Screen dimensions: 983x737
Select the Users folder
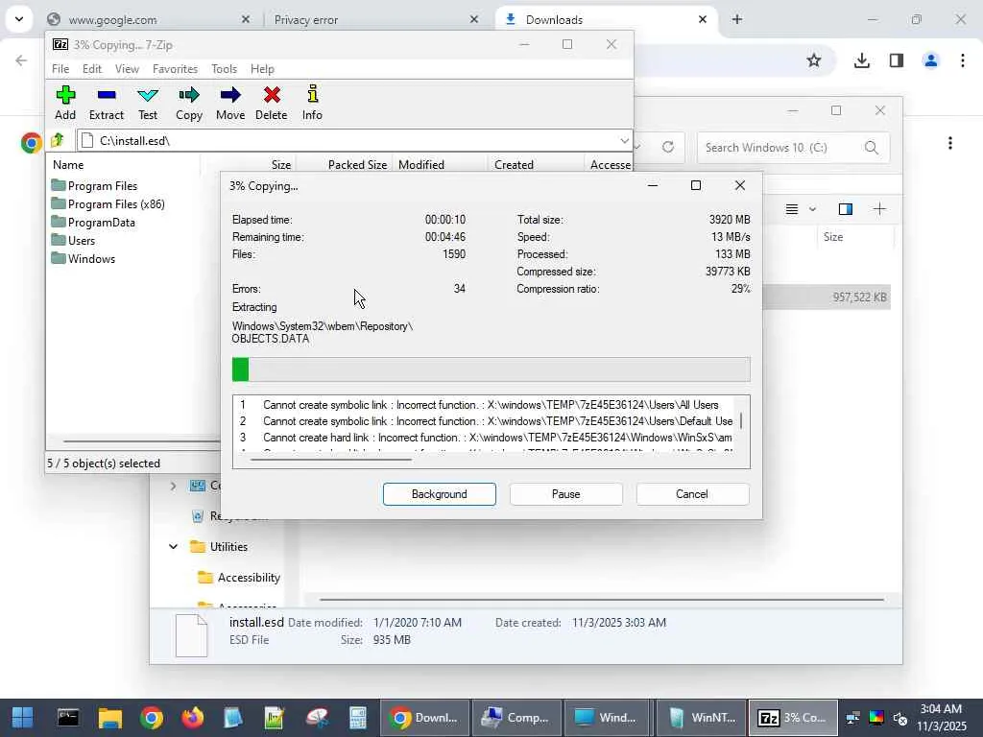click(73, 240)
